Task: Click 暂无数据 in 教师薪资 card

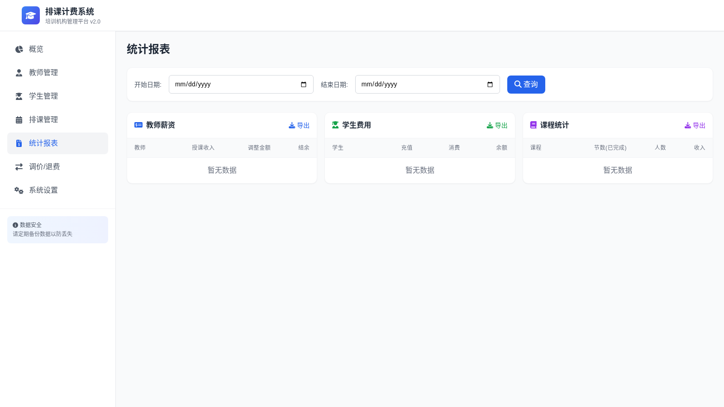Action: click(222, 170)
